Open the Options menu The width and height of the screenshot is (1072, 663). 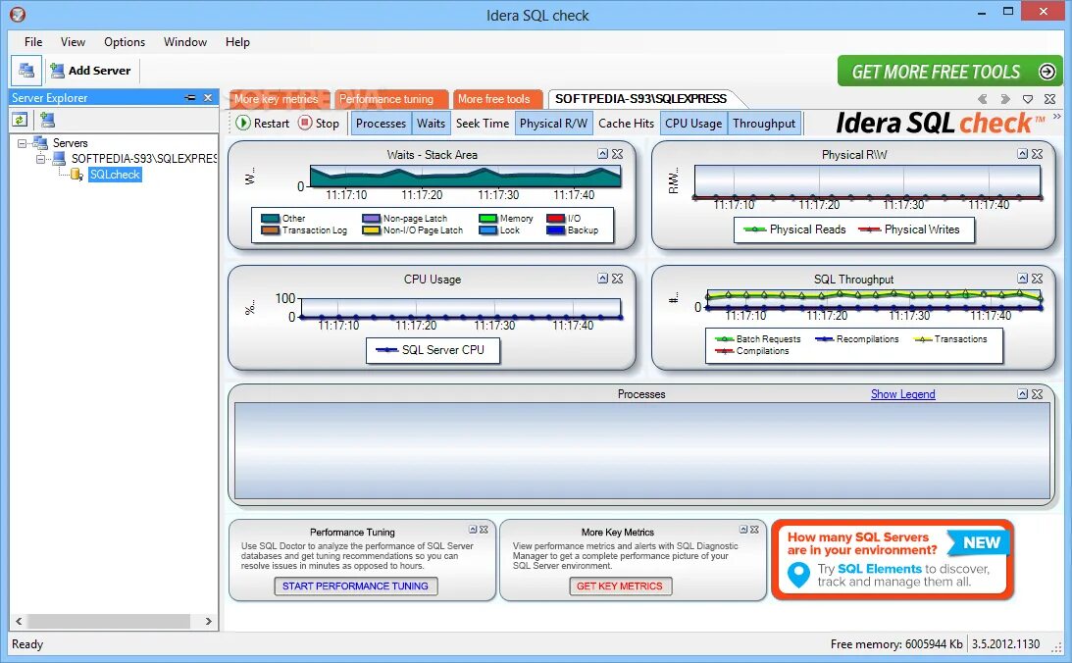pyautogui.click(x=125, y=42)
